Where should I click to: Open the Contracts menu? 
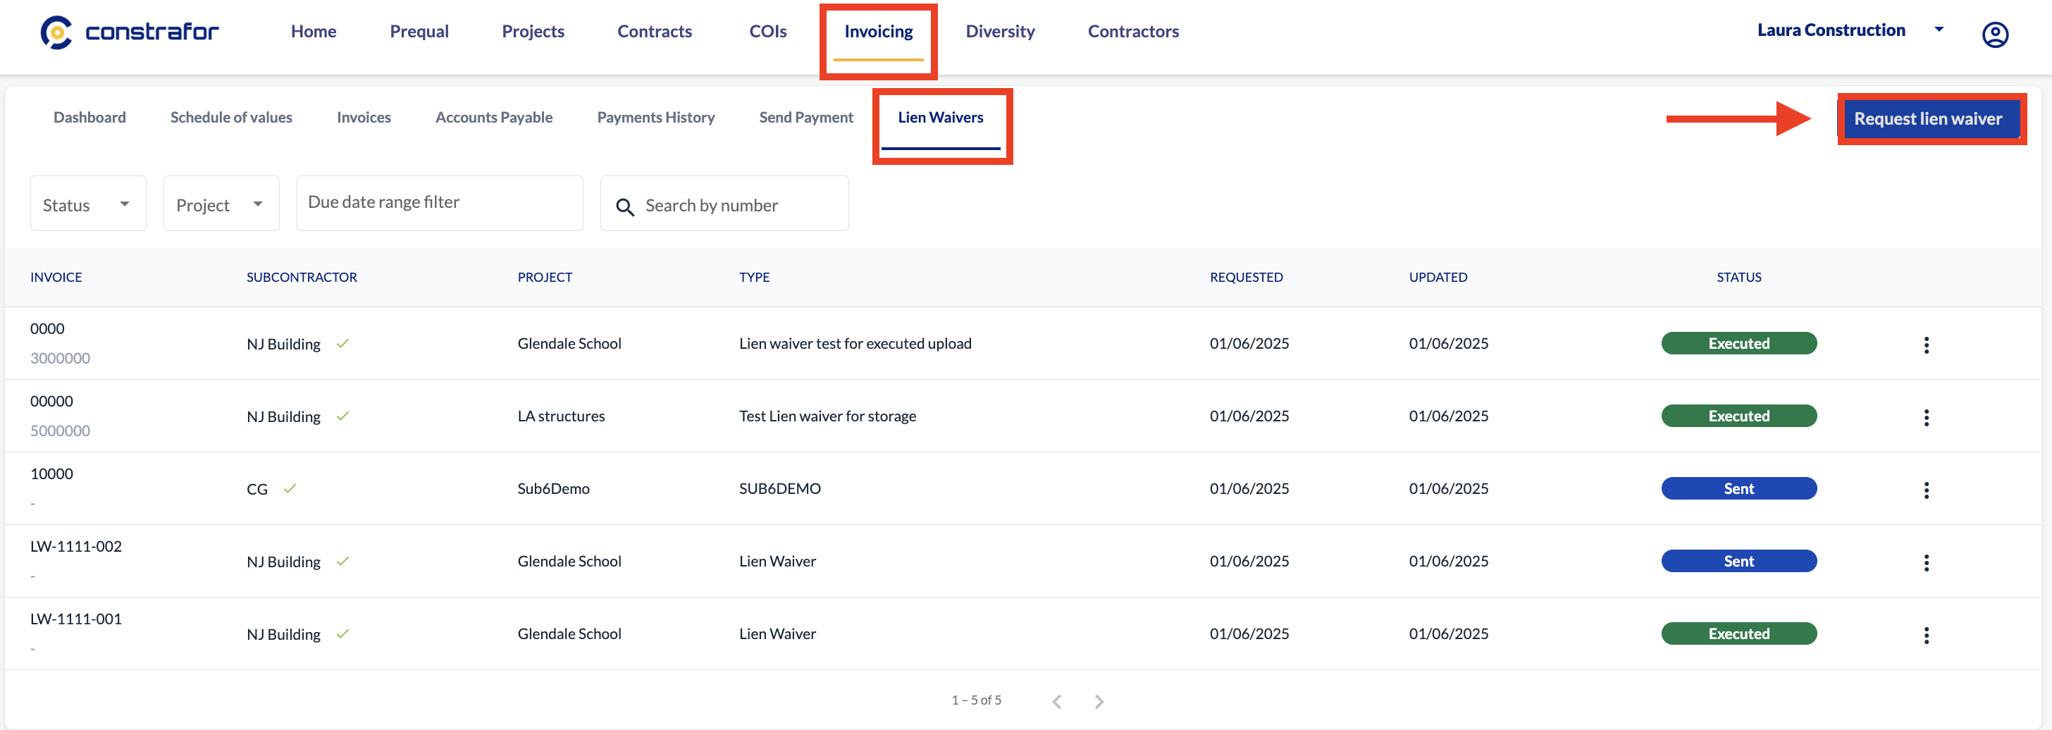click(x=654, y=31)
